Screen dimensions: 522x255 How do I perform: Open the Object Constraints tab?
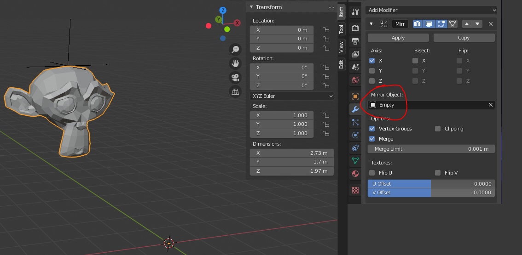(355, 148)
